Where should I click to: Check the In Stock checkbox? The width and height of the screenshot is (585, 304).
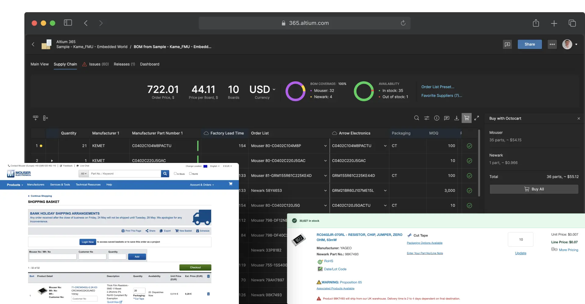175,174
